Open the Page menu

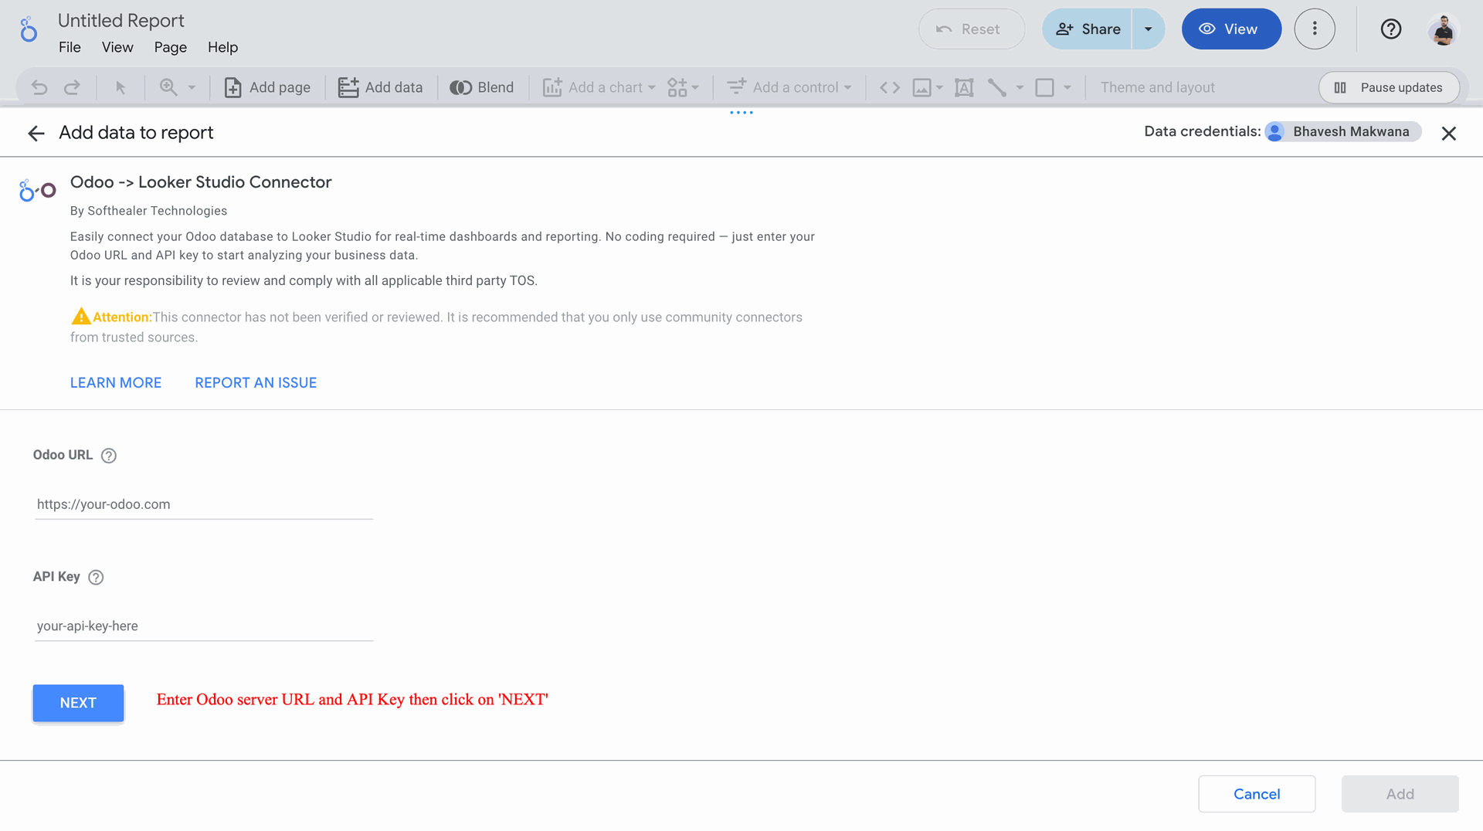click(170, 47)
